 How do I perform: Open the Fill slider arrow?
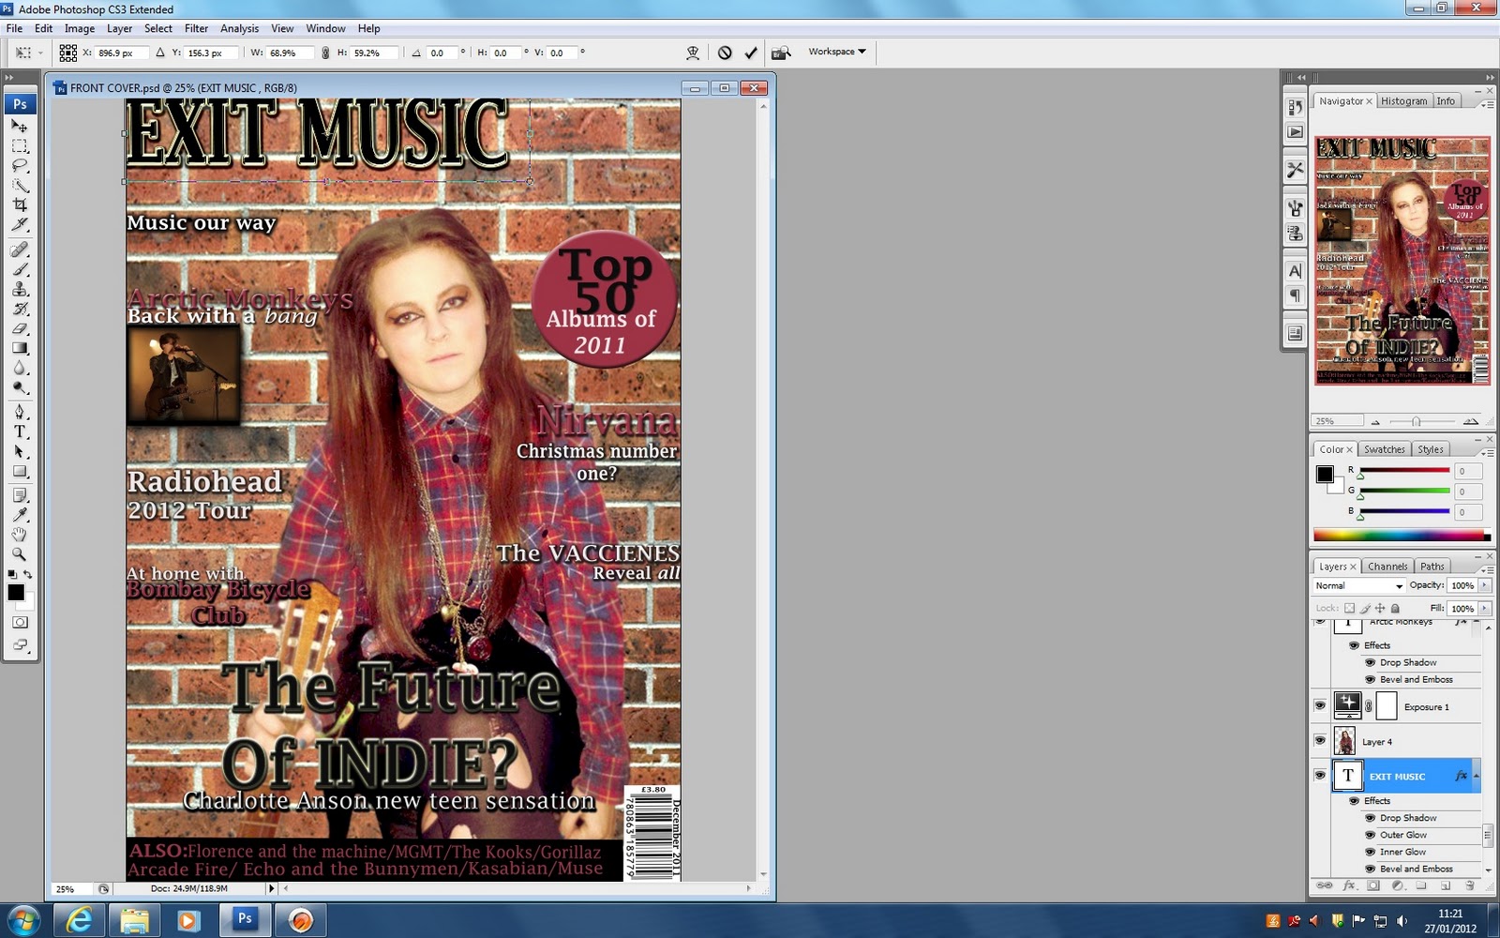pyautogui.click(x=1484, y=608)
